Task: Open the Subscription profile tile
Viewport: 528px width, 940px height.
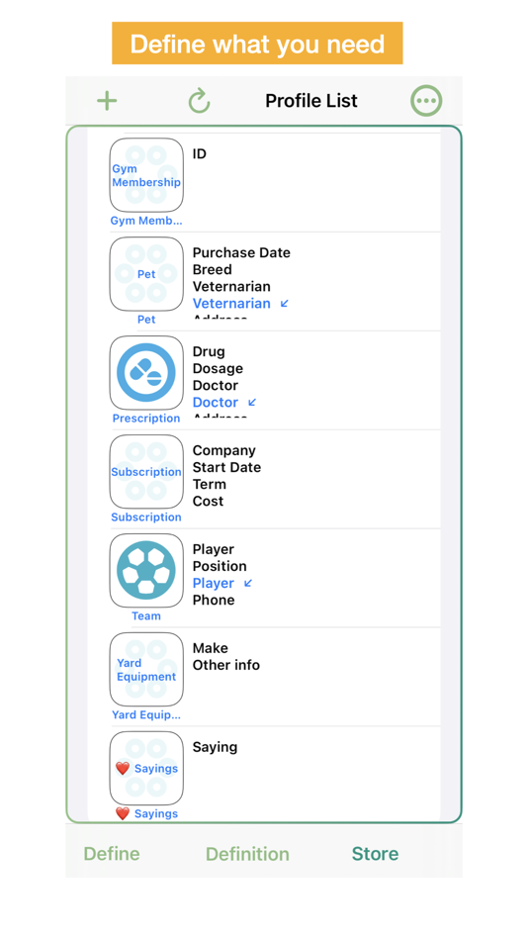Action: [x=146, y=472]
